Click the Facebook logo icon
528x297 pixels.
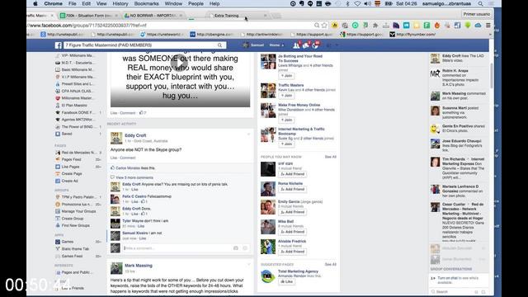coord(59,45)
